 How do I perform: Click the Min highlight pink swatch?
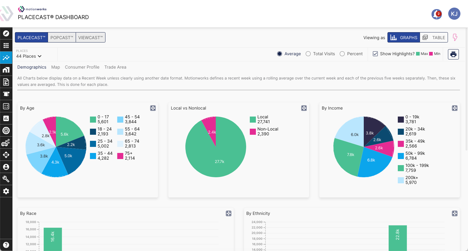[x=431, y=54]
